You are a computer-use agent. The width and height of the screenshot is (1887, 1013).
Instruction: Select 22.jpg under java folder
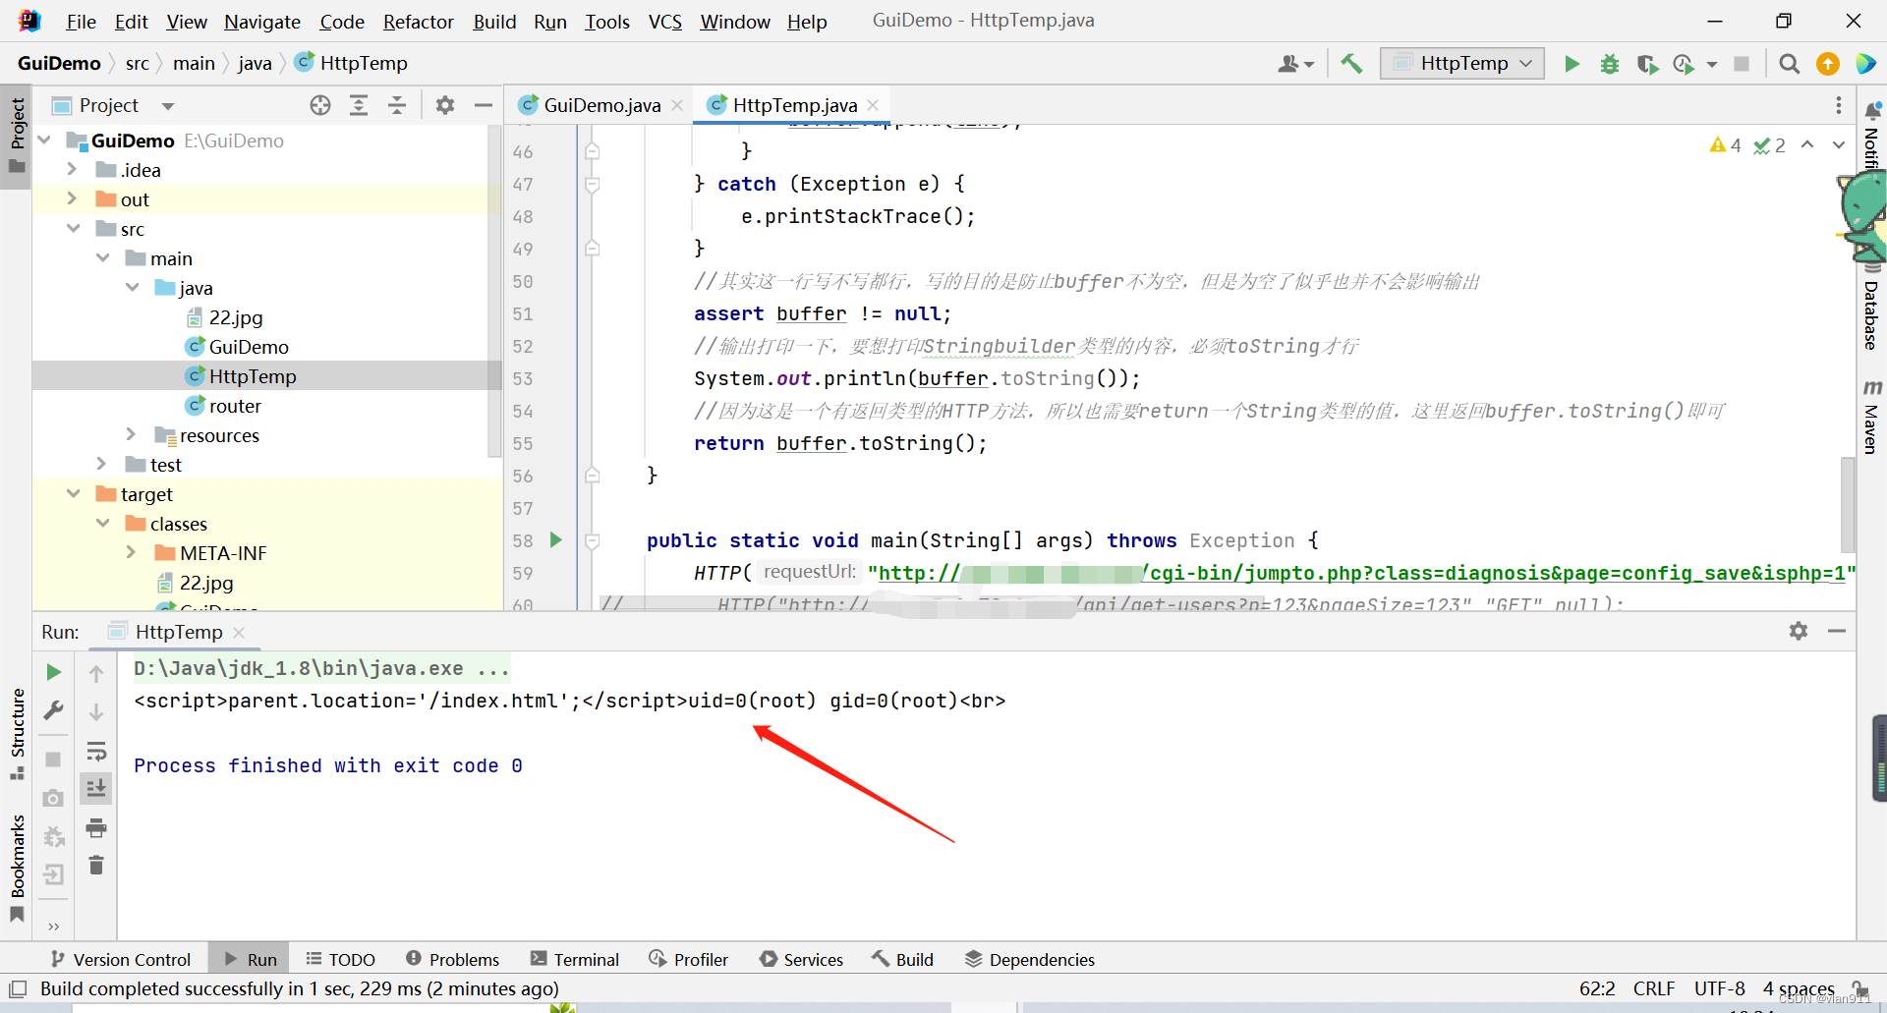235,317
